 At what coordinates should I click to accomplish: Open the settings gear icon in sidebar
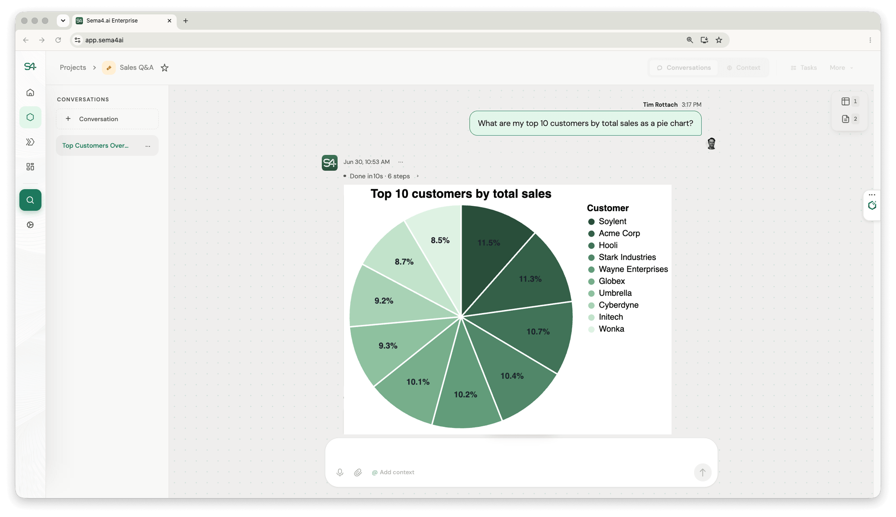click(30, 225)
